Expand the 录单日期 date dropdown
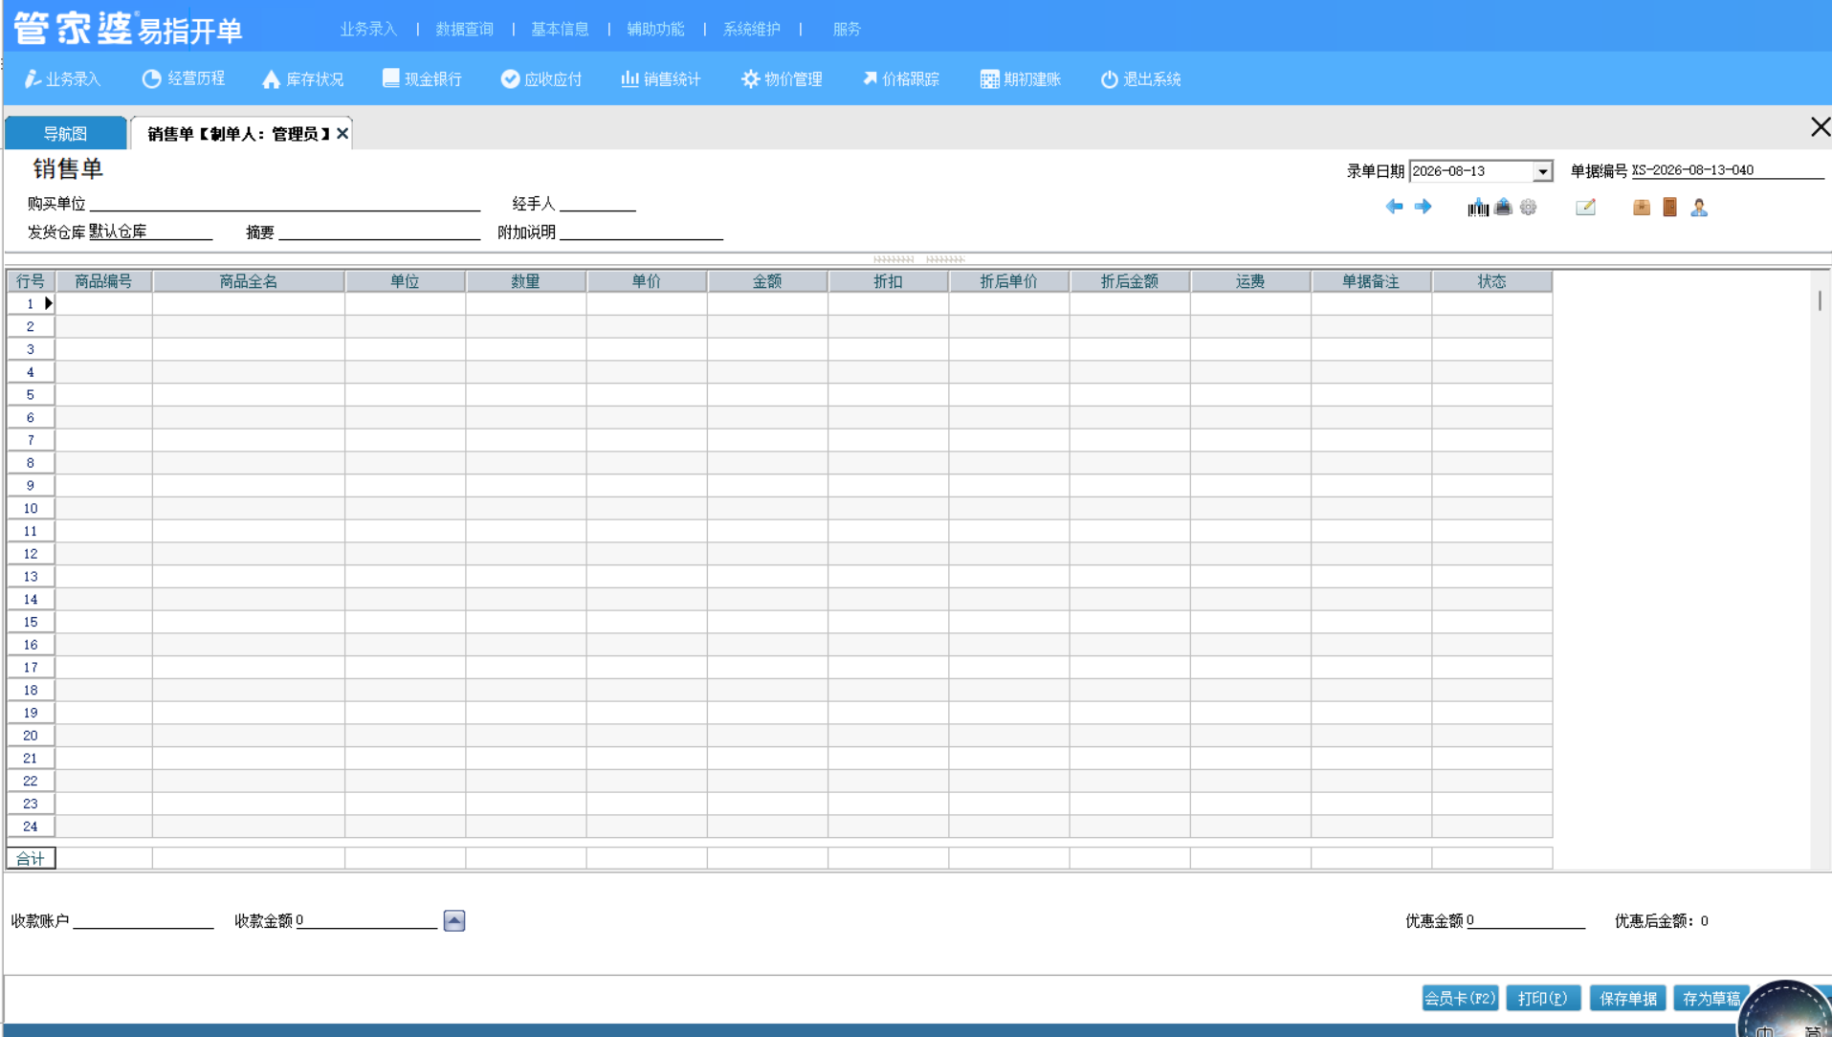This screenshot has width=1832, height=1037. tap(1542, 171)
